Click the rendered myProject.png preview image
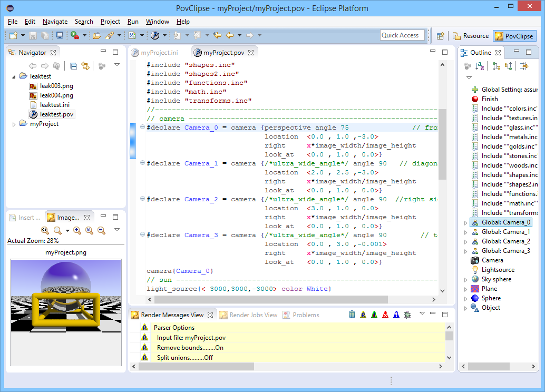Screen dimensions: 545x392 [66, 296]
